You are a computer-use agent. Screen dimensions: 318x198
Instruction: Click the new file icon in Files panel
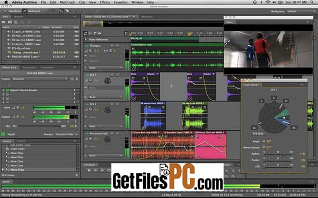click(16, 22)
